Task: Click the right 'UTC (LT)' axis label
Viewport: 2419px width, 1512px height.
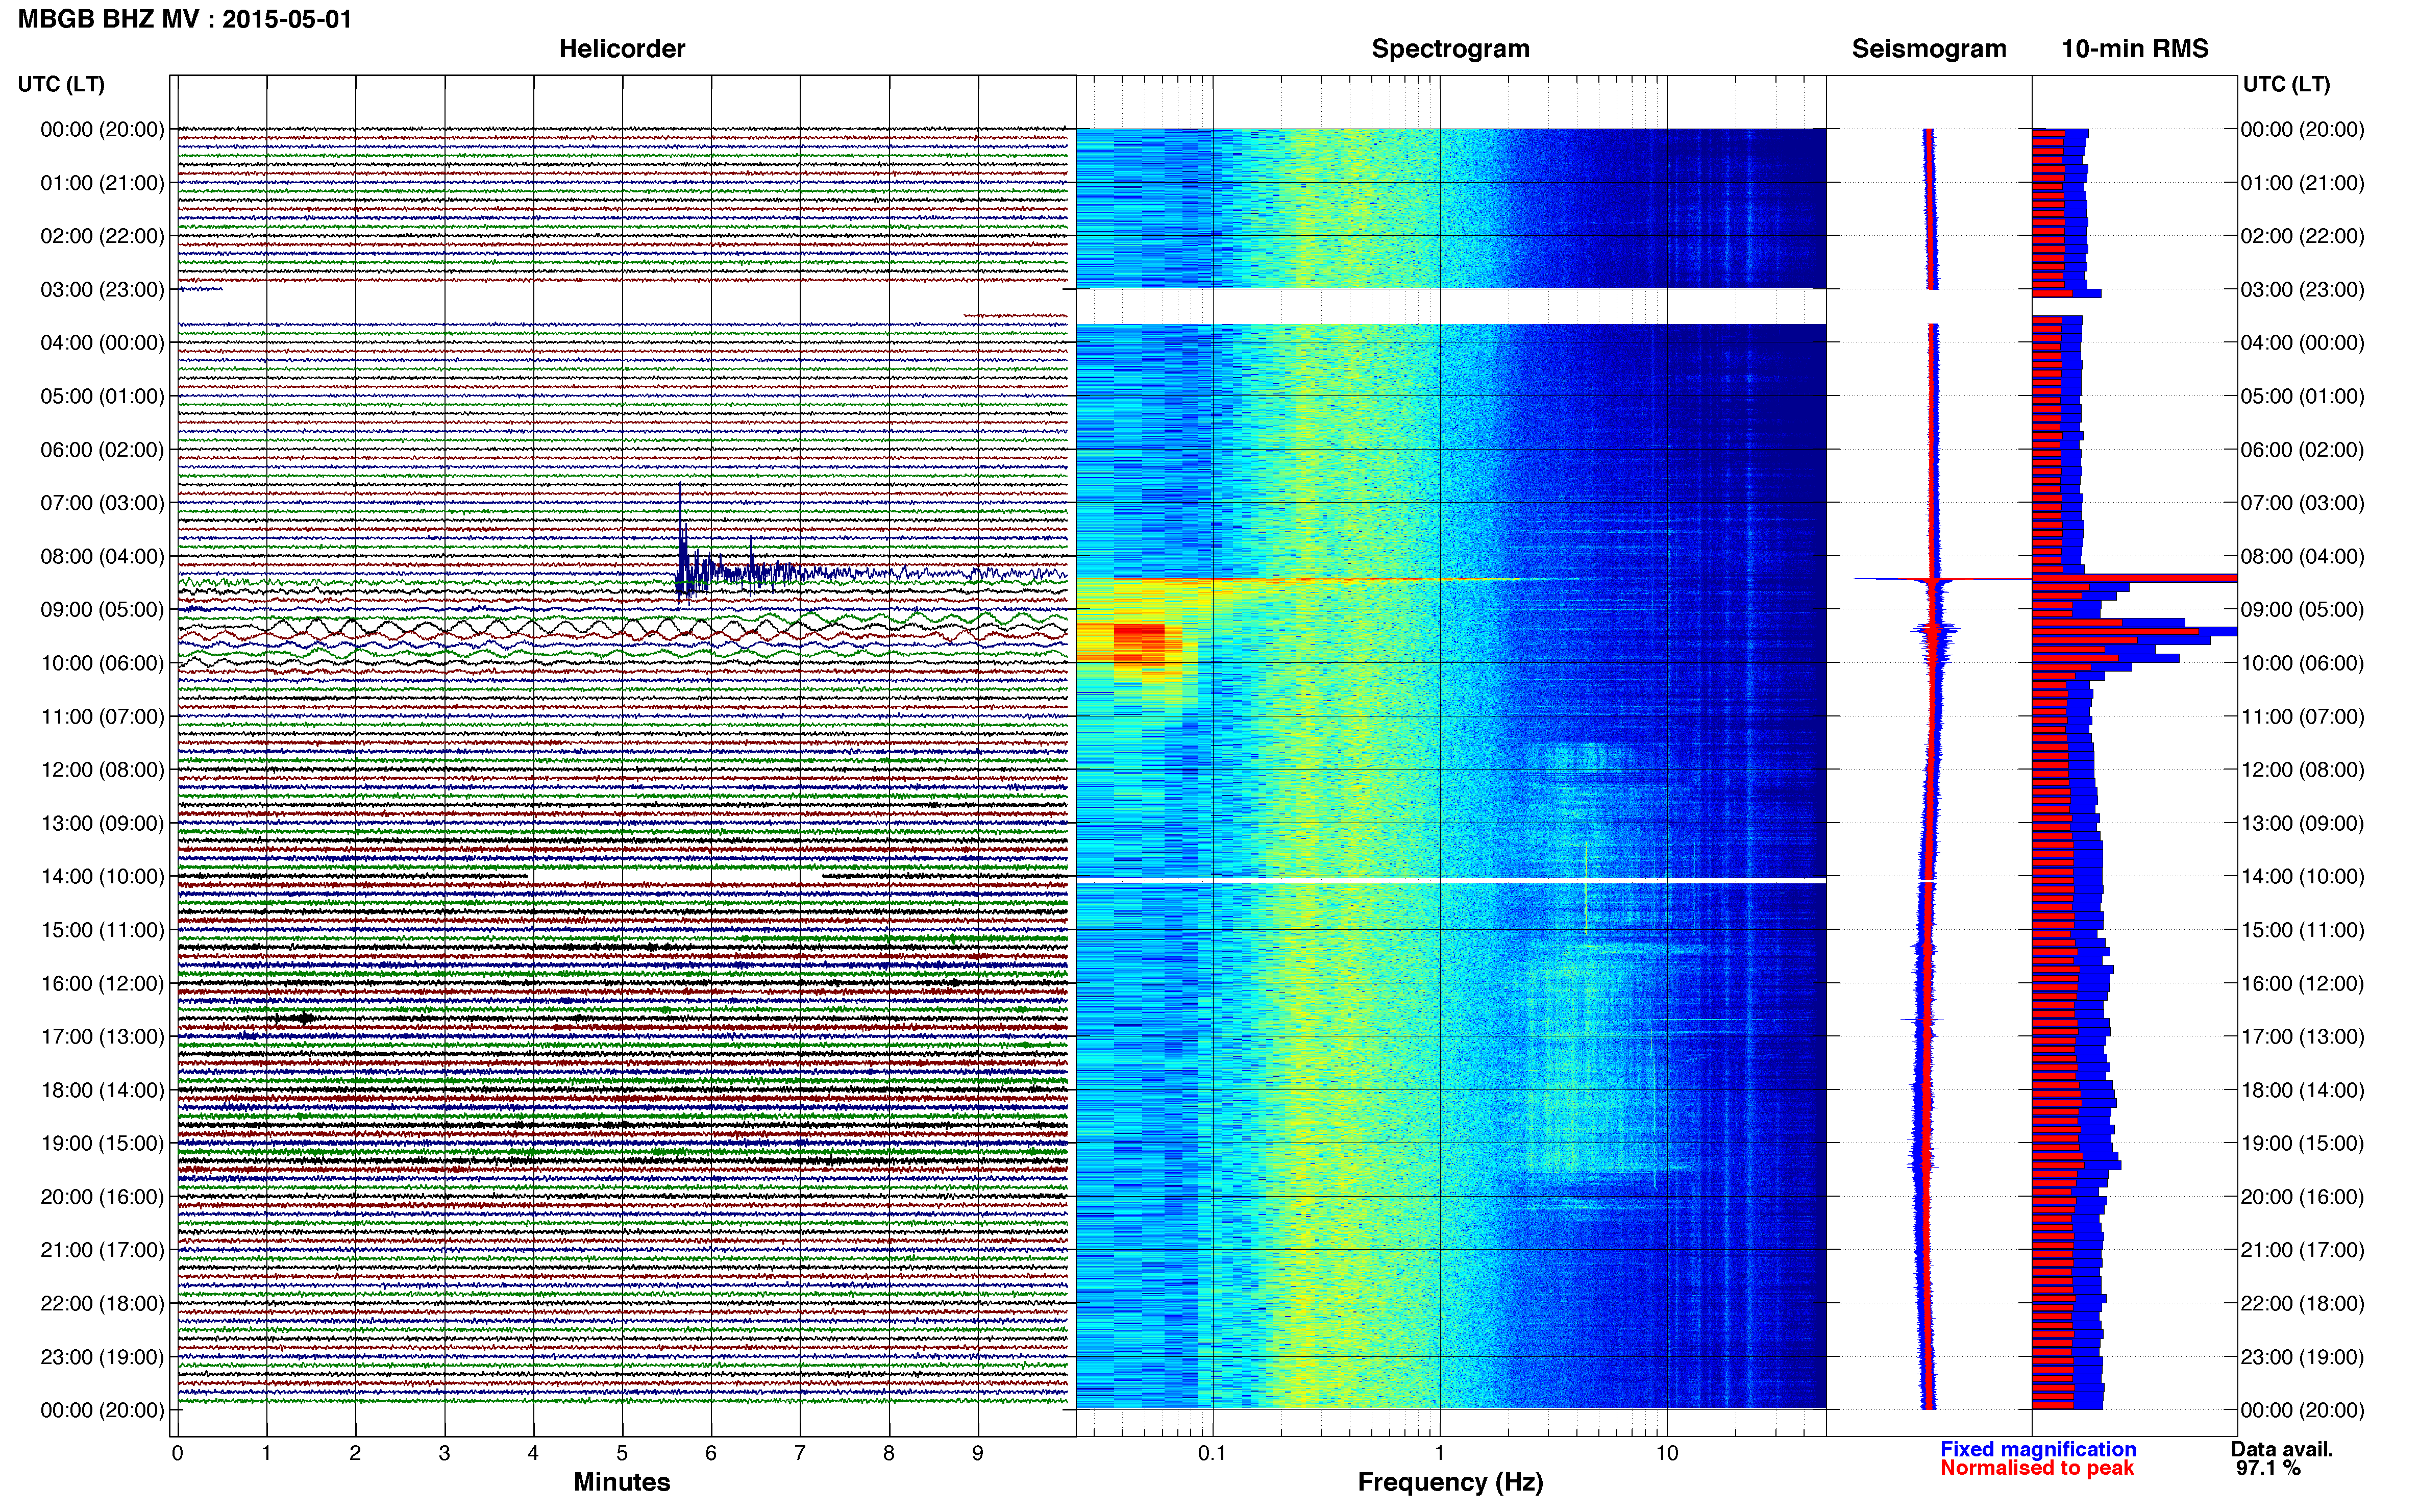Action: (2286, 85)
